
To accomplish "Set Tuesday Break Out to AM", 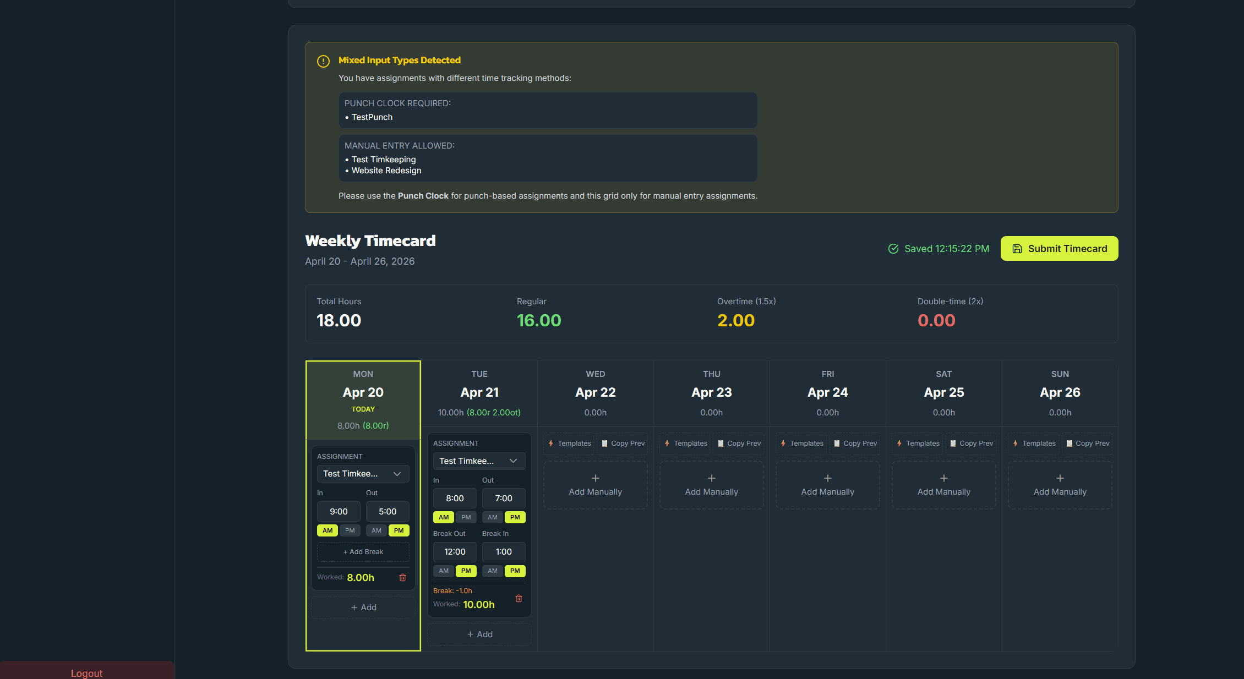I will click(x=444, y=571).
